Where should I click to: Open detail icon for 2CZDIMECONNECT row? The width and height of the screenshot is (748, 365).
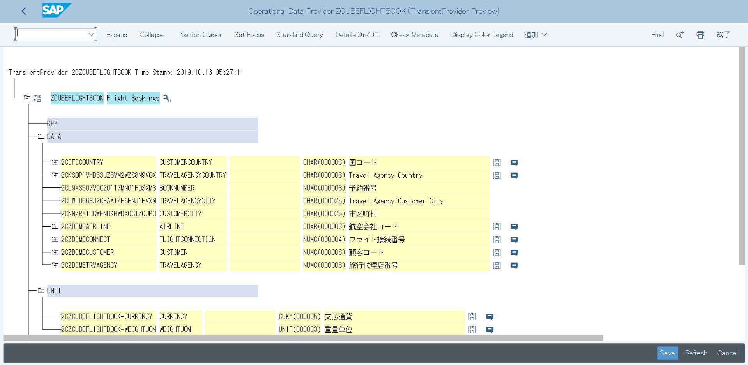coord(497,240)
